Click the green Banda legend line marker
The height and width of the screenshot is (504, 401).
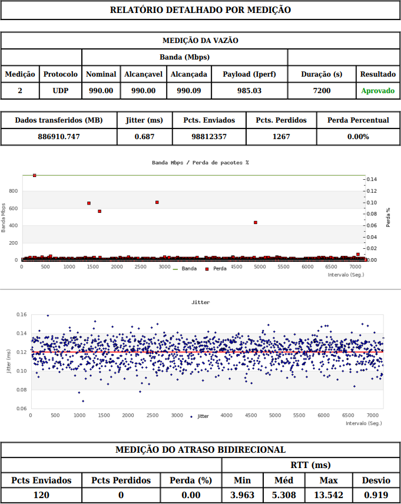[x=175, y=269]
